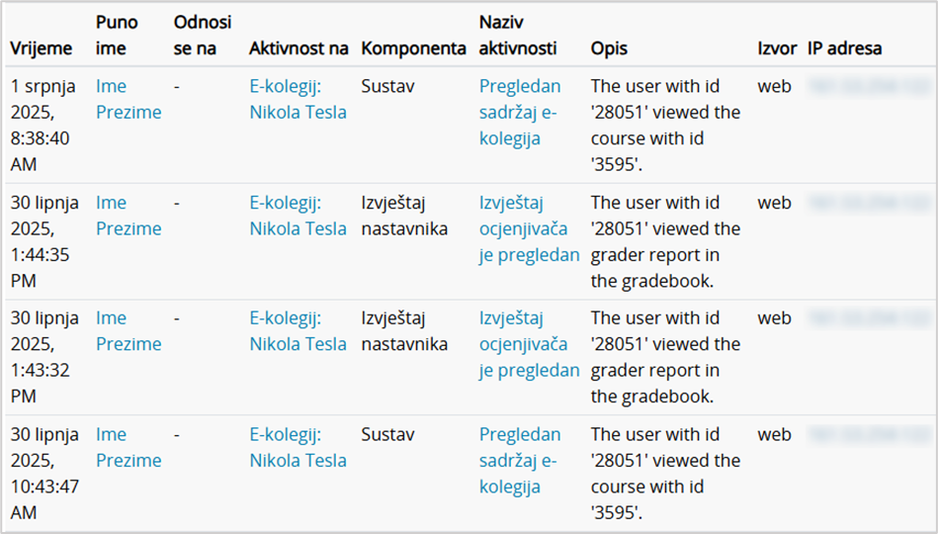Open E-kolegij: Nikola Tesla in 1:43:32 PM row
Viewport: 938px width, 534px height.
coord(298,331)
